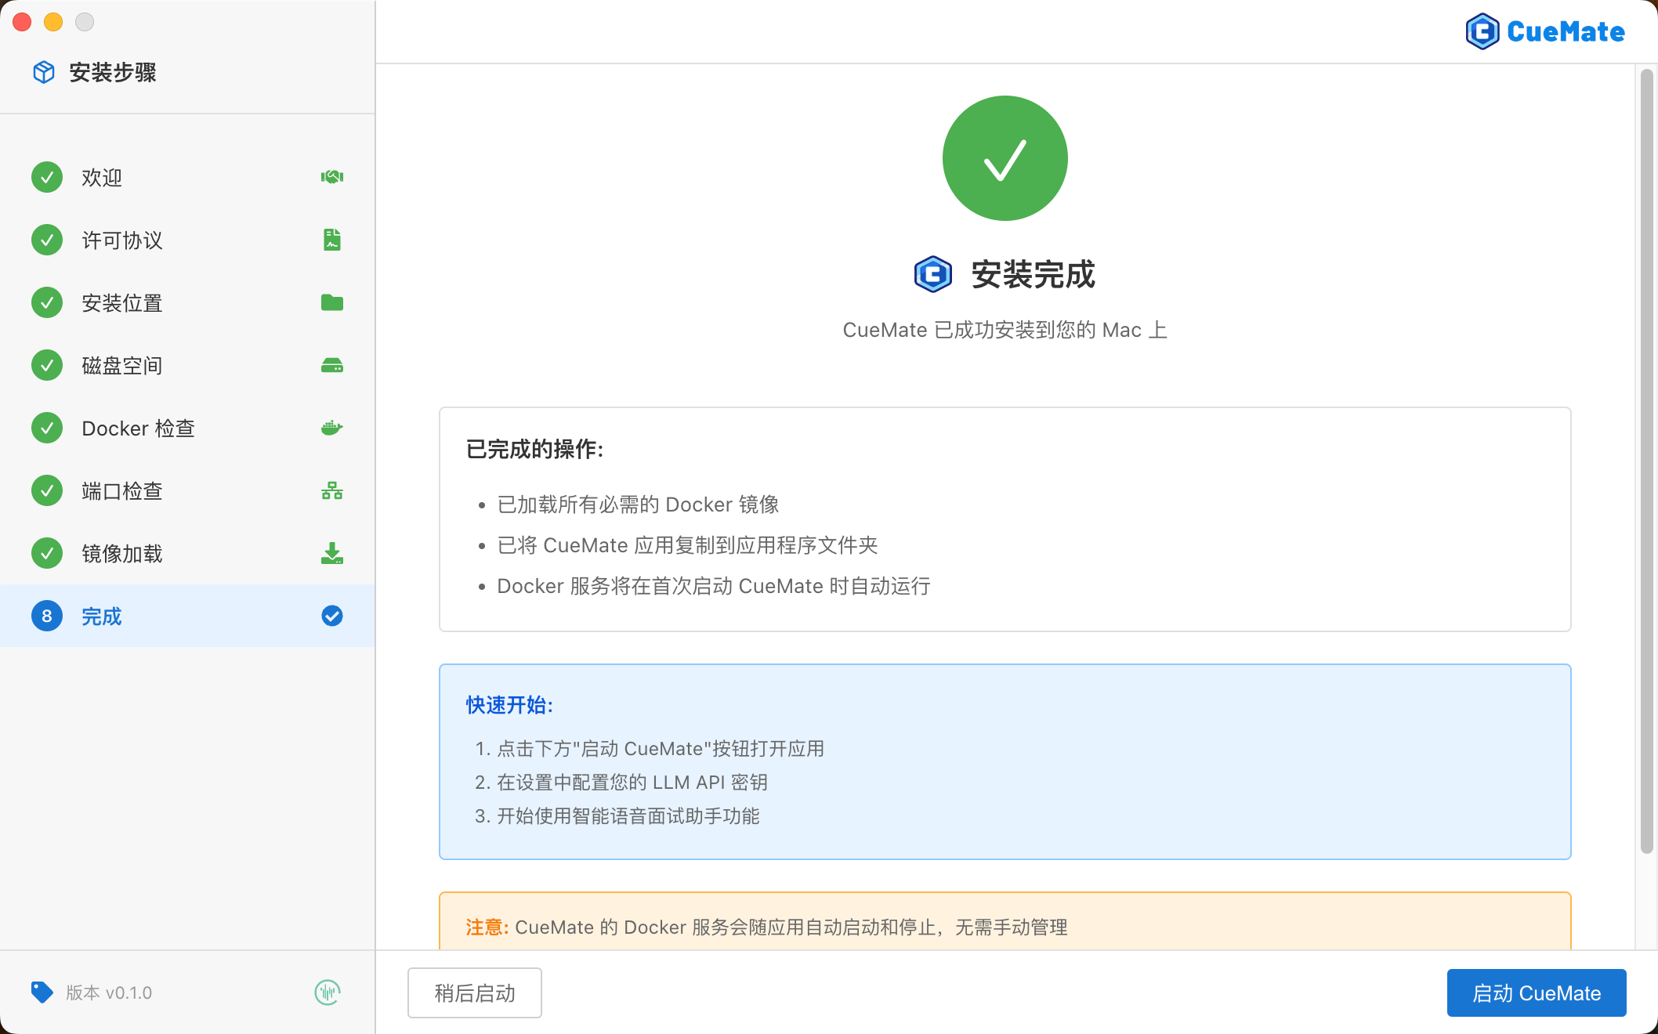The image size is (1658, 1034).
Task: Click the handshake icon beside 欢迎 step
Action: click(x=331, y=177)
